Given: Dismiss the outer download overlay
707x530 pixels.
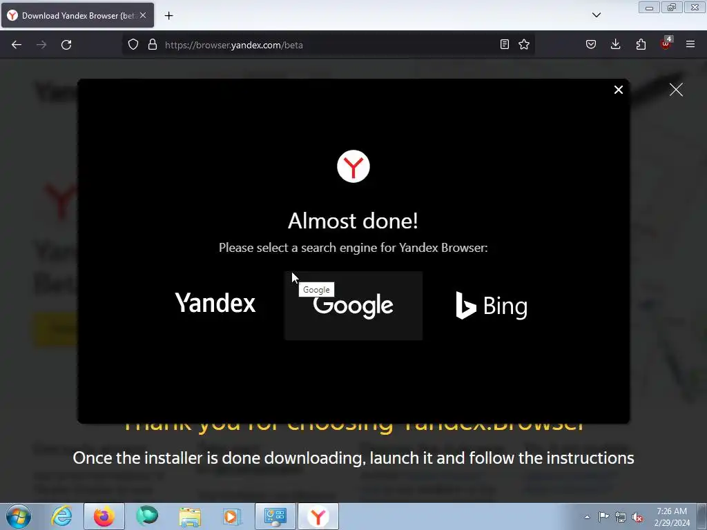Looking at the screenshot, I should [x=676, y=90].
